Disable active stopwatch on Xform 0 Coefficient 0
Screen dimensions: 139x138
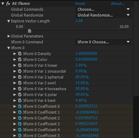click(20, 106)
